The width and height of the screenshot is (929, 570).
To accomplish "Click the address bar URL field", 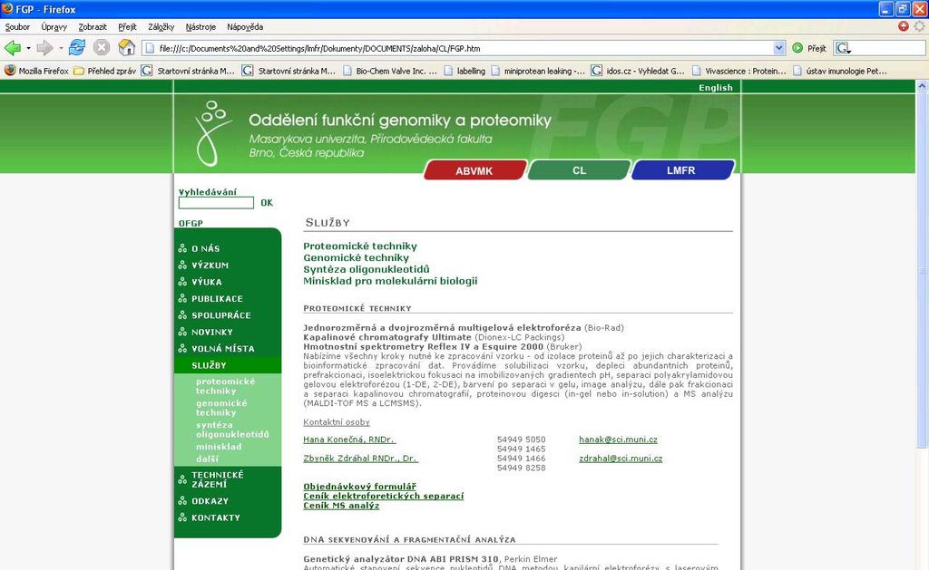I will pos(465,48).
